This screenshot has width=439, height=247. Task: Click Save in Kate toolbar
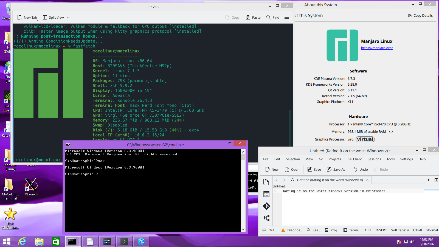point(314,170)
